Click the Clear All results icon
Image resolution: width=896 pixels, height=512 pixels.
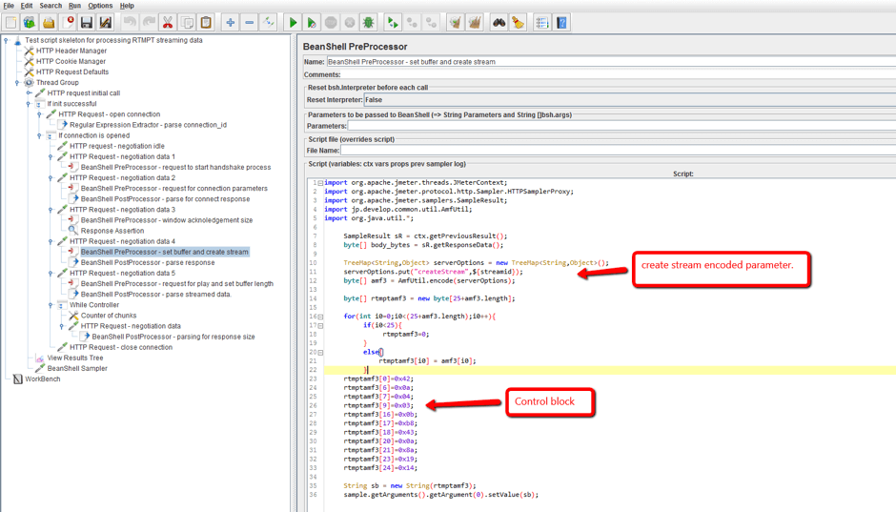(x=475, y=23)
